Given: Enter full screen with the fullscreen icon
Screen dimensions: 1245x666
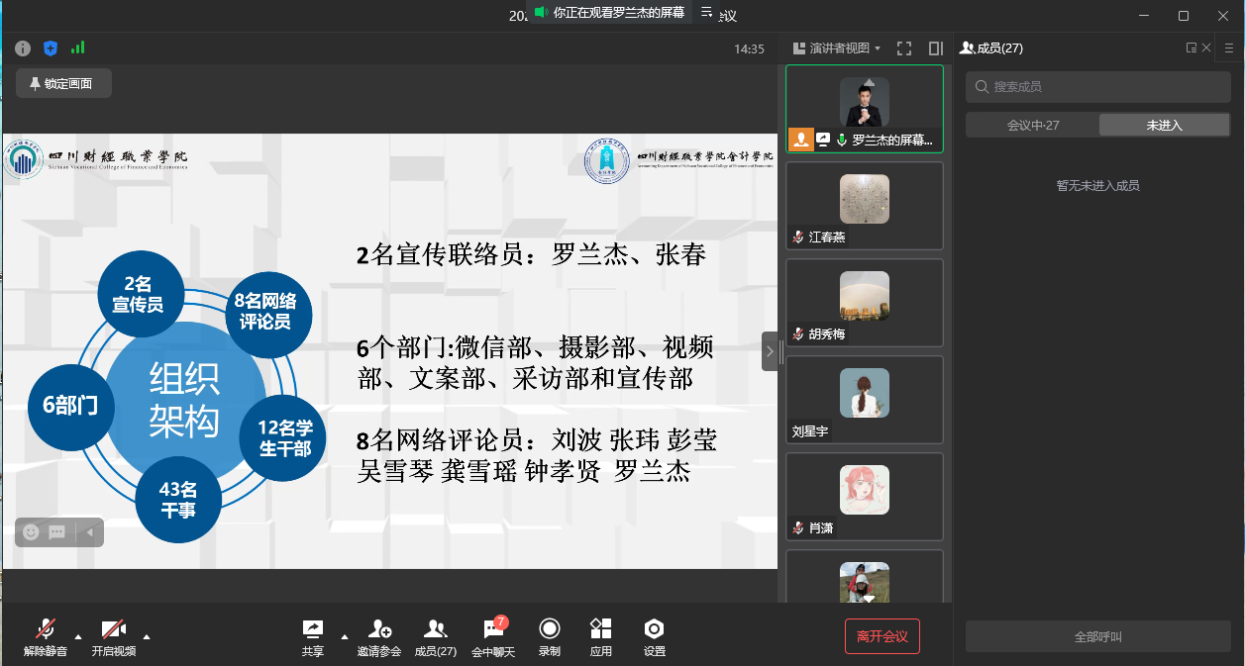Looking at the screenshot, I should pyautogui.click(x=904, y=48).
